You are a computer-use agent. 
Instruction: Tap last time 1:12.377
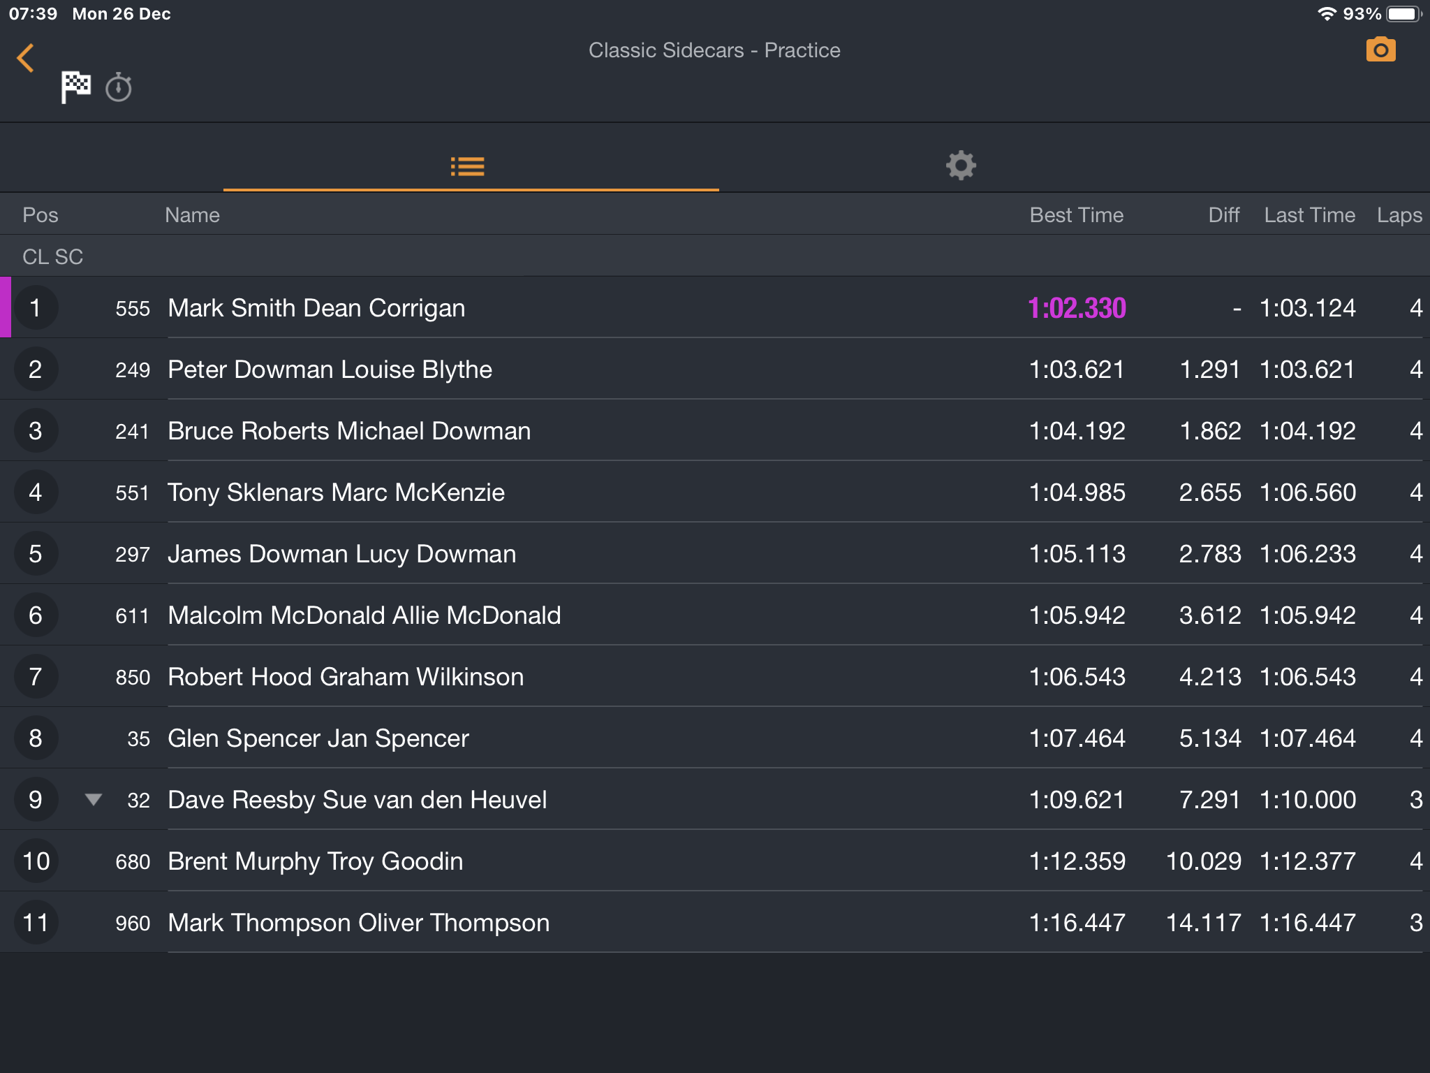tap(1308, 861)
